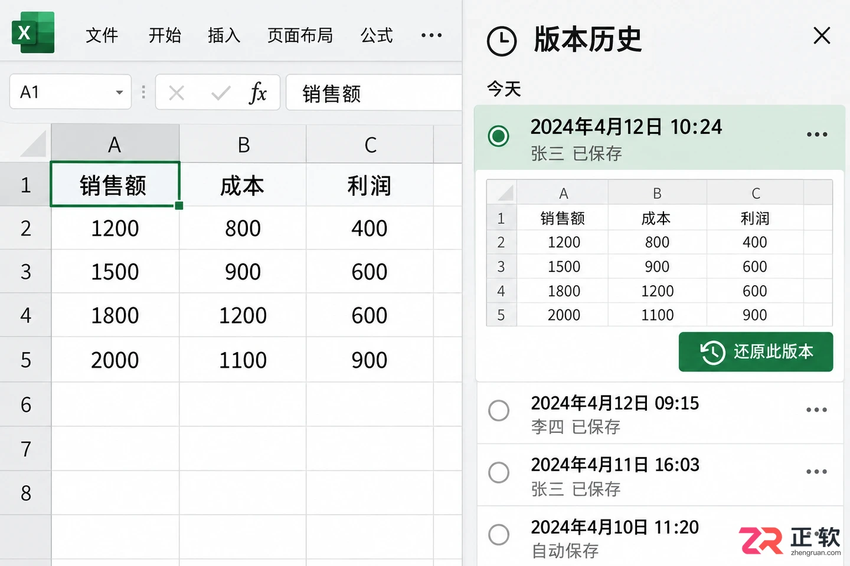Select cell C2 with value 400

point(370,228)
